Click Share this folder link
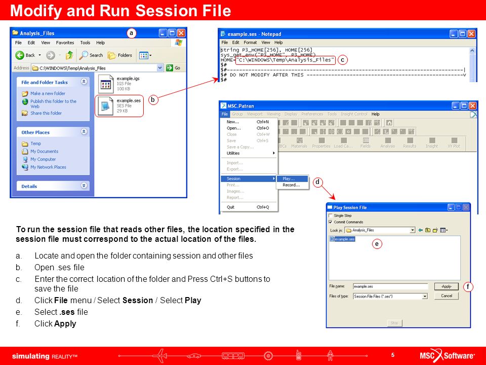Image resolution: width=486 pixels, height=365 pixels. click(46, 113)
